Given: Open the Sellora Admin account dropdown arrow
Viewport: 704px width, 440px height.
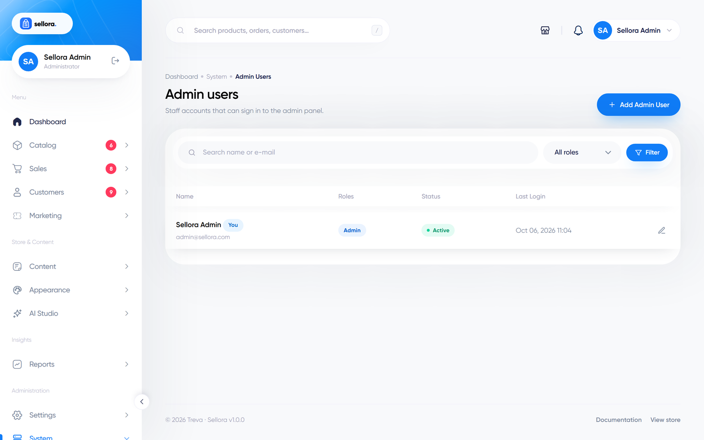Looking at the screenshot, I should tap(669, 30).
